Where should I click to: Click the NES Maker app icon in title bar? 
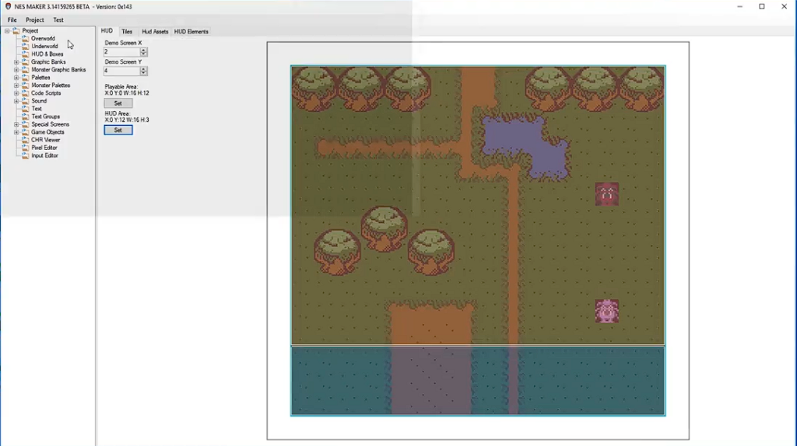[x=8, y=6]
